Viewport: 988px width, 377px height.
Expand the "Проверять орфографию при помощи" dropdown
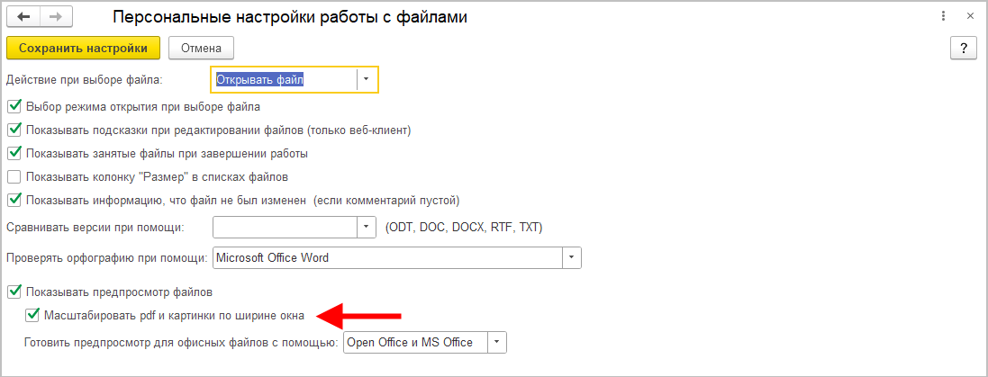571,258
